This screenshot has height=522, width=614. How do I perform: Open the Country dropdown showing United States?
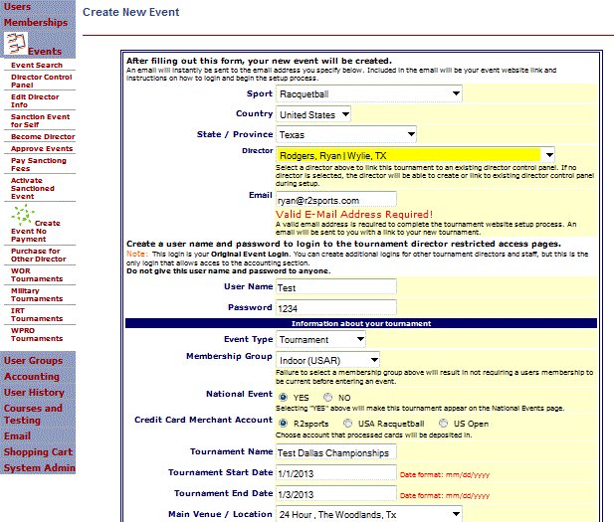[x=313, y=114]
